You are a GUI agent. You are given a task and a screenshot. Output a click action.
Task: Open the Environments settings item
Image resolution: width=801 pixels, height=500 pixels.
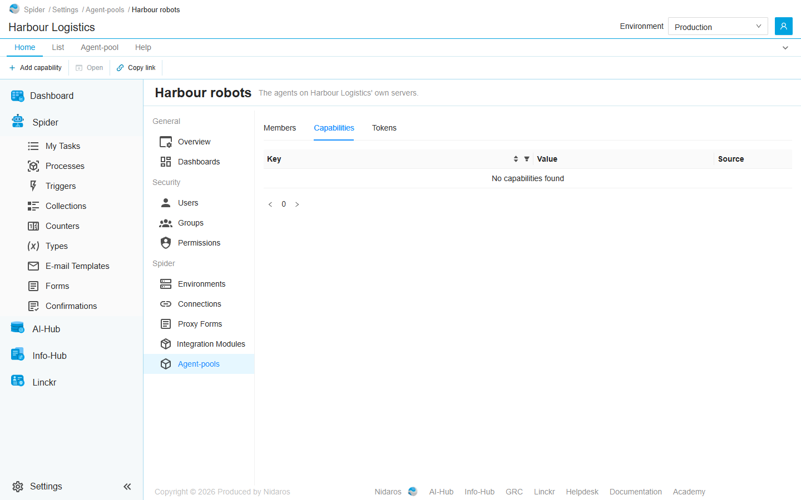(199, 284)
